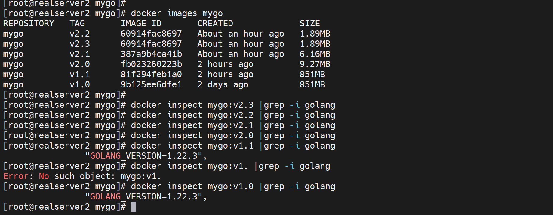Click the IMAGE ID column header
Screen dimensions: 553x215
(141, 23)
